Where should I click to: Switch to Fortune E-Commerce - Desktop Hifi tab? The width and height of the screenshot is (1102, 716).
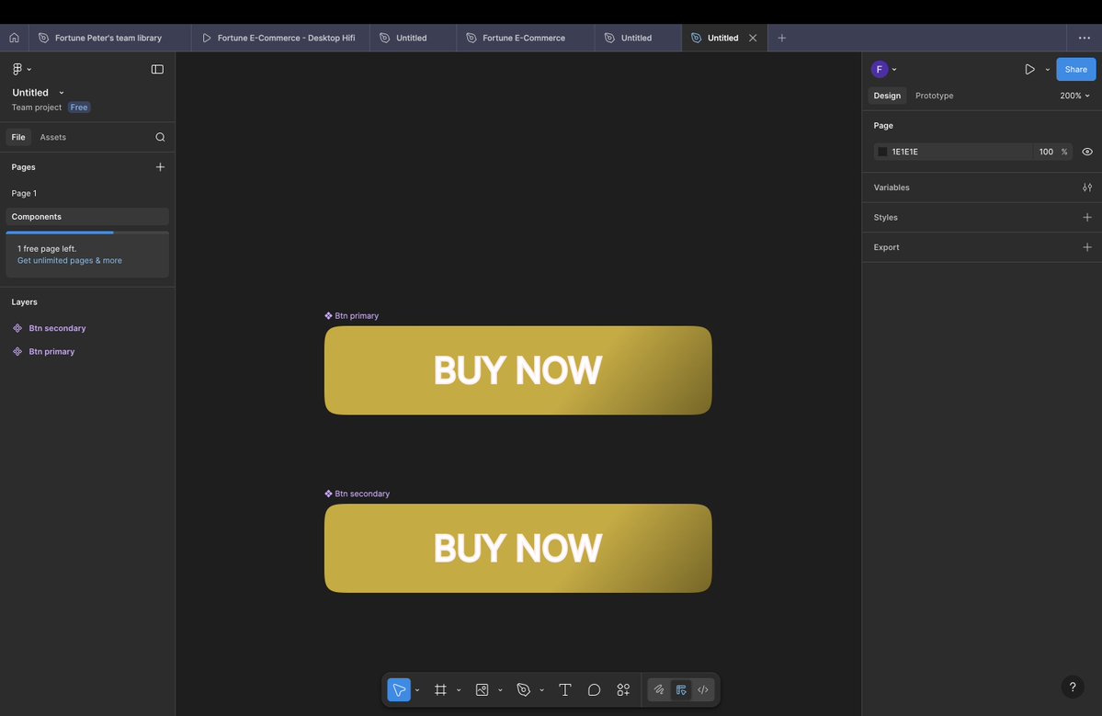(x=280, y=38)
